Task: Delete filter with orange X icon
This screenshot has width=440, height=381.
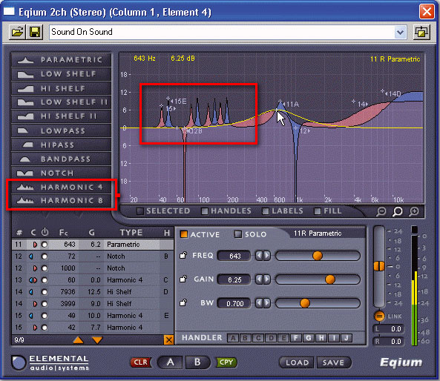Action: [x=168, y=340]
